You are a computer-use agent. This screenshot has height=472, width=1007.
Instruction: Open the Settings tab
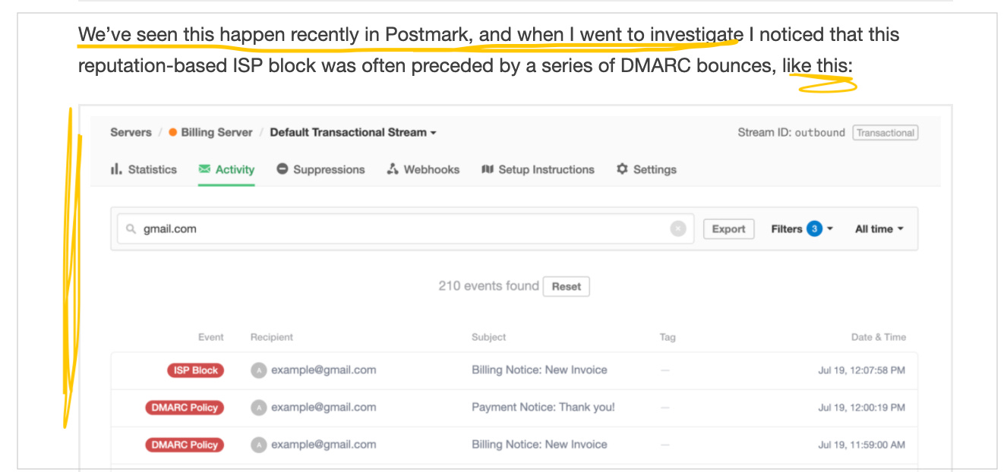(x=646, y=169)
